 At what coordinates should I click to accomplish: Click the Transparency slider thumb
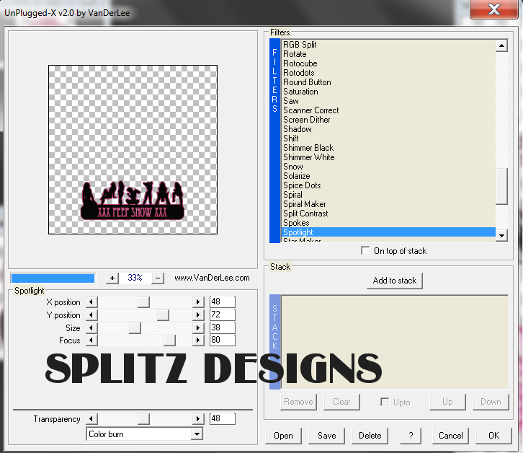144,419
